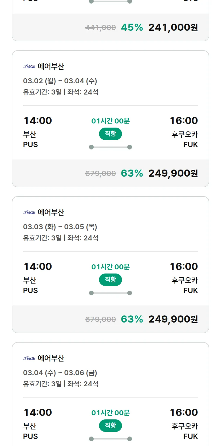
Task: Click 14:00 departure time on 03.02 flight
Action: pyautogui.click(x=38, y=121)
